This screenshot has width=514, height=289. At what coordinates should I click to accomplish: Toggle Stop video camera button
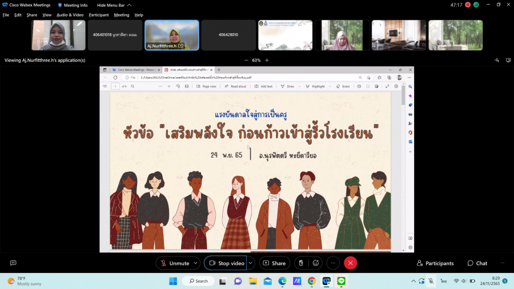(x=226, y=263)
